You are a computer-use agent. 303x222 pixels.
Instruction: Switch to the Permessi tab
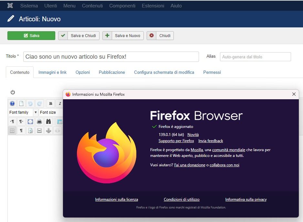click(212, 72)
